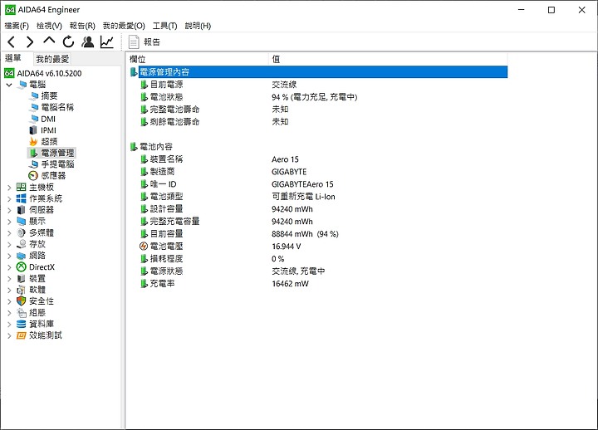Expand the 主機板 tree node
Viewport: 598px width, 430px height.
point(9,187)
